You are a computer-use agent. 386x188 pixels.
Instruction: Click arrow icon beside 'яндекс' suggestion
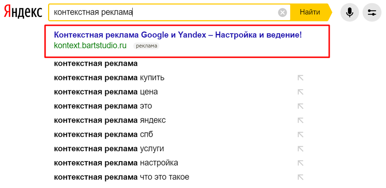301,120
